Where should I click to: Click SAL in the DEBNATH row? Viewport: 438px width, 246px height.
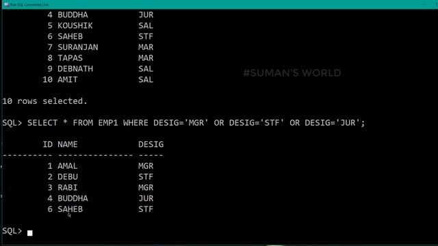tap(146, 69)
